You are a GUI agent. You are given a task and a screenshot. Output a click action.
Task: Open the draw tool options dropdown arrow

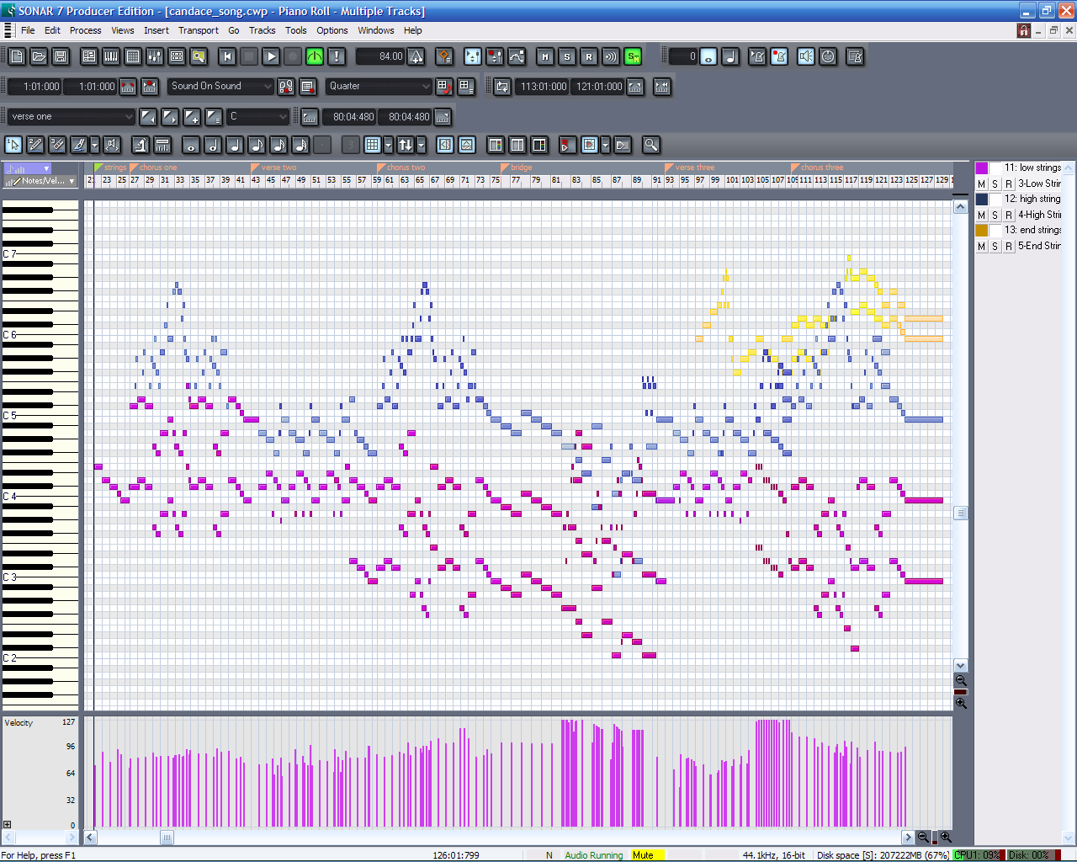95,145
